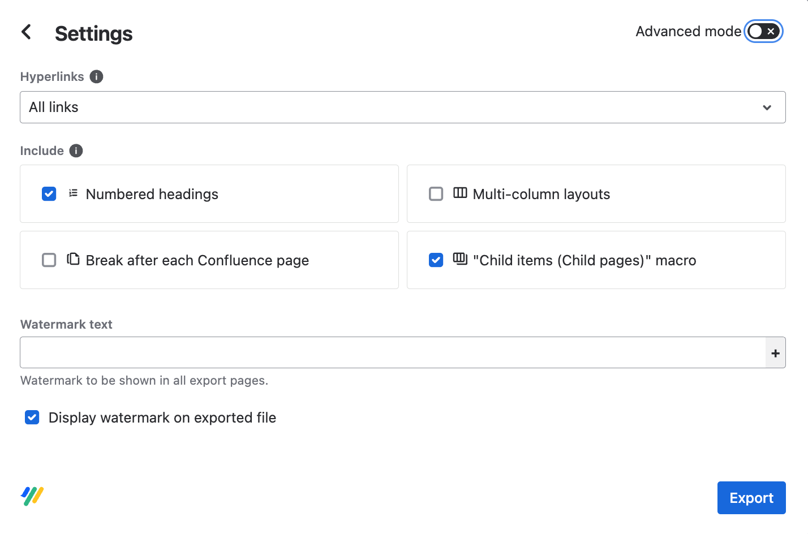The image size is (808, 534).
Task: Click the Include label
Action: (x=42, y=150)
